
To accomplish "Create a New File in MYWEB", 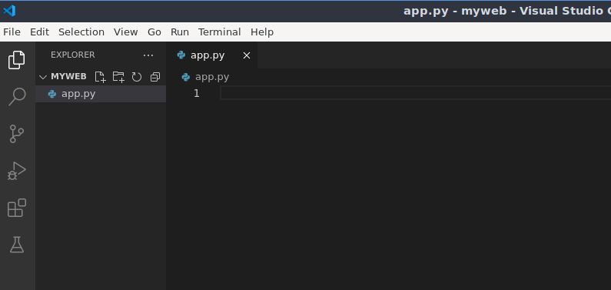I will [100, 77].
